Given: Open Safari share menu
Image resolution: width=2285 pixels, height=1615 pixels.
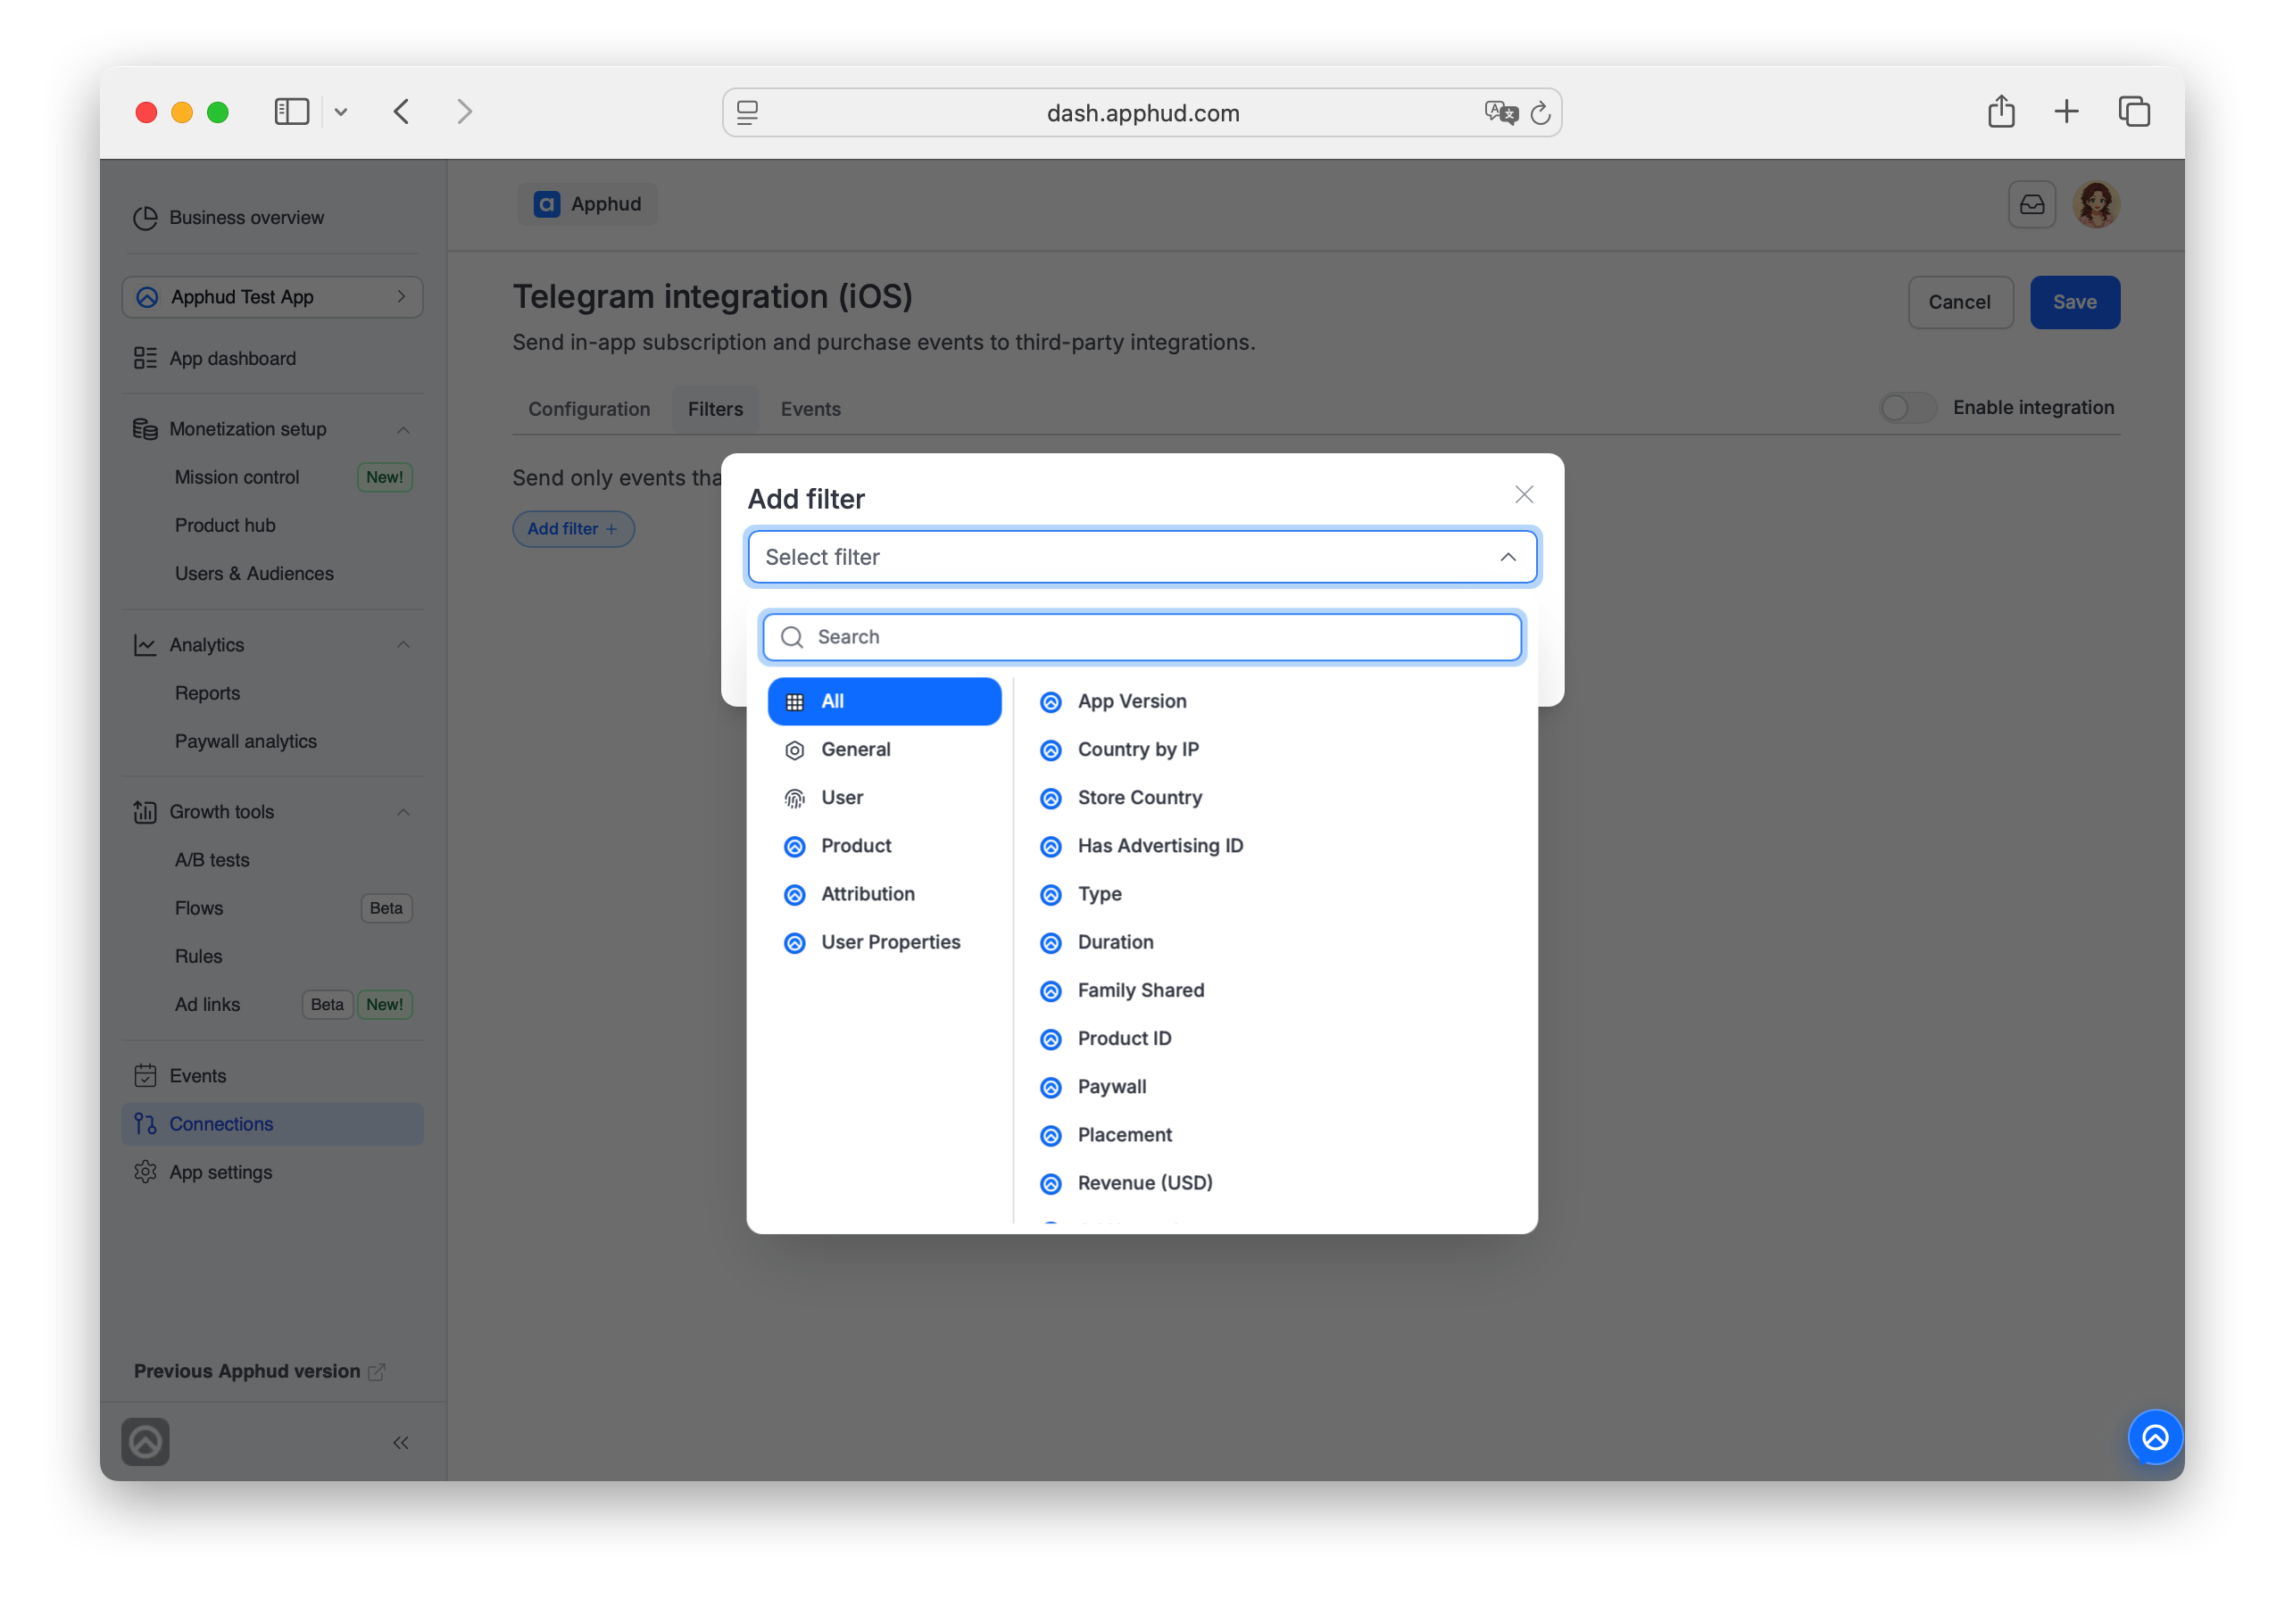Looking at the screenshot, I should tap(2000, 112).
